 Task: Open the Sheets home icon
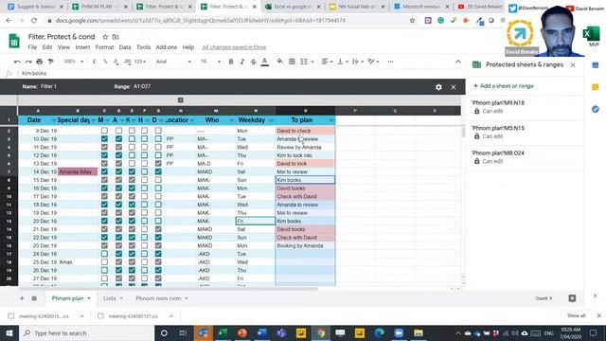point(14,41)
